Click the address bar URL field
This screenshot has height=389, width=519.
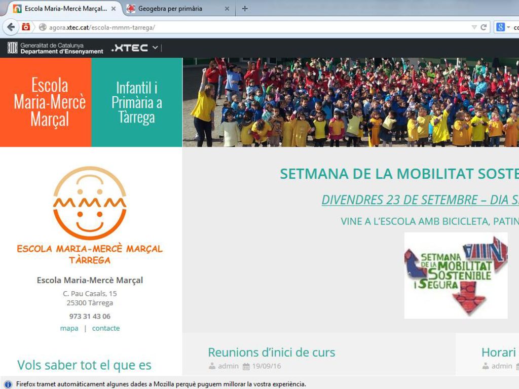pos(258,27)
